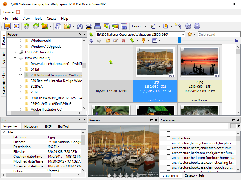Screen dimensions: 241x180
Task: Open the Tools menu
Action: (x=38, y=19)
